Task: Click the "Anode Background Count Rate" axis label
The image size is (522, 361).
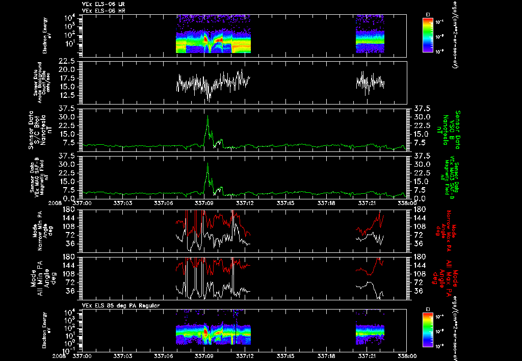Action: (44, 83)
